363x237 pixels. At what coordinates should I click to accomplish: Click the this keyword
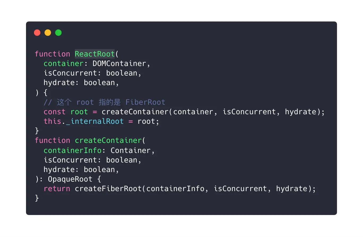53,121
